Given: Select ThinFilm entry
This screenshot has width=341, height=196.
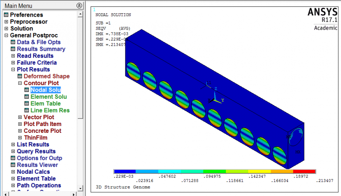Looking at the screenshot, I should click(36, 138).
